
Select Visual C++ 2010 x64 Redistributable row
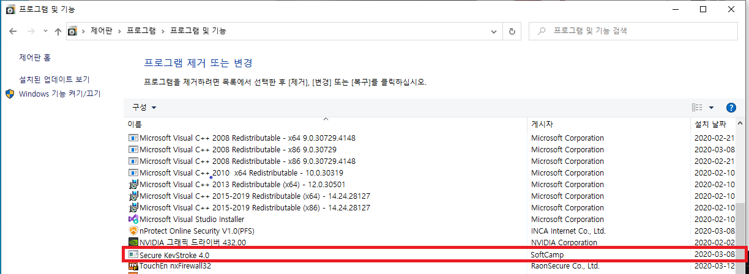tap(431, 172)
